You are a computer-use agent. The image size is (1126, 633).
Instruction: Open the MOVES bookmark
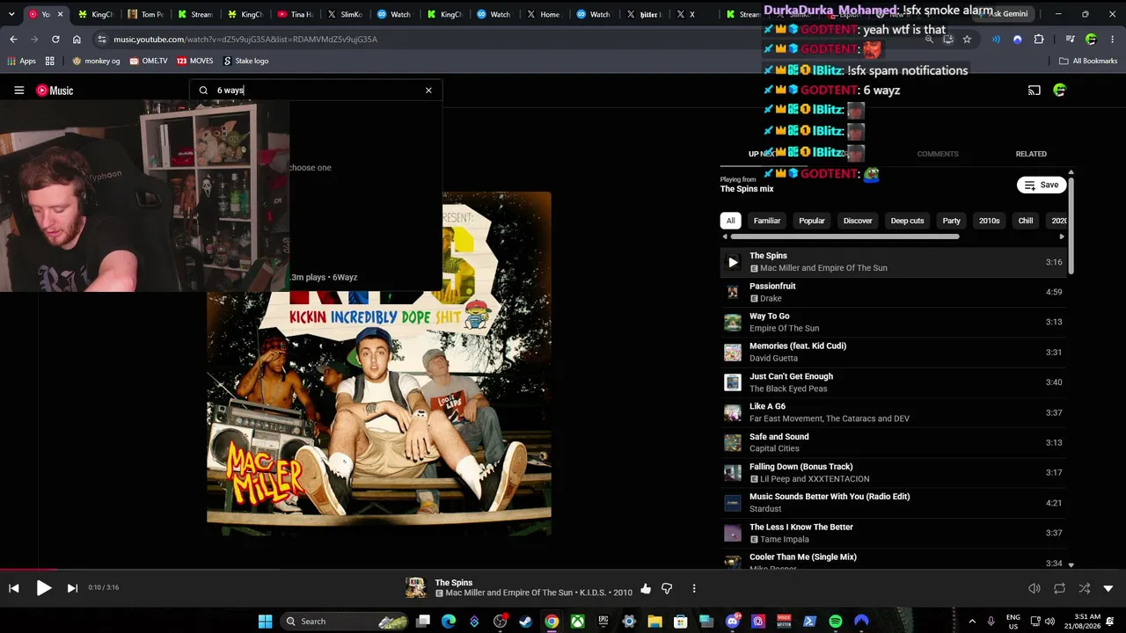195,61
